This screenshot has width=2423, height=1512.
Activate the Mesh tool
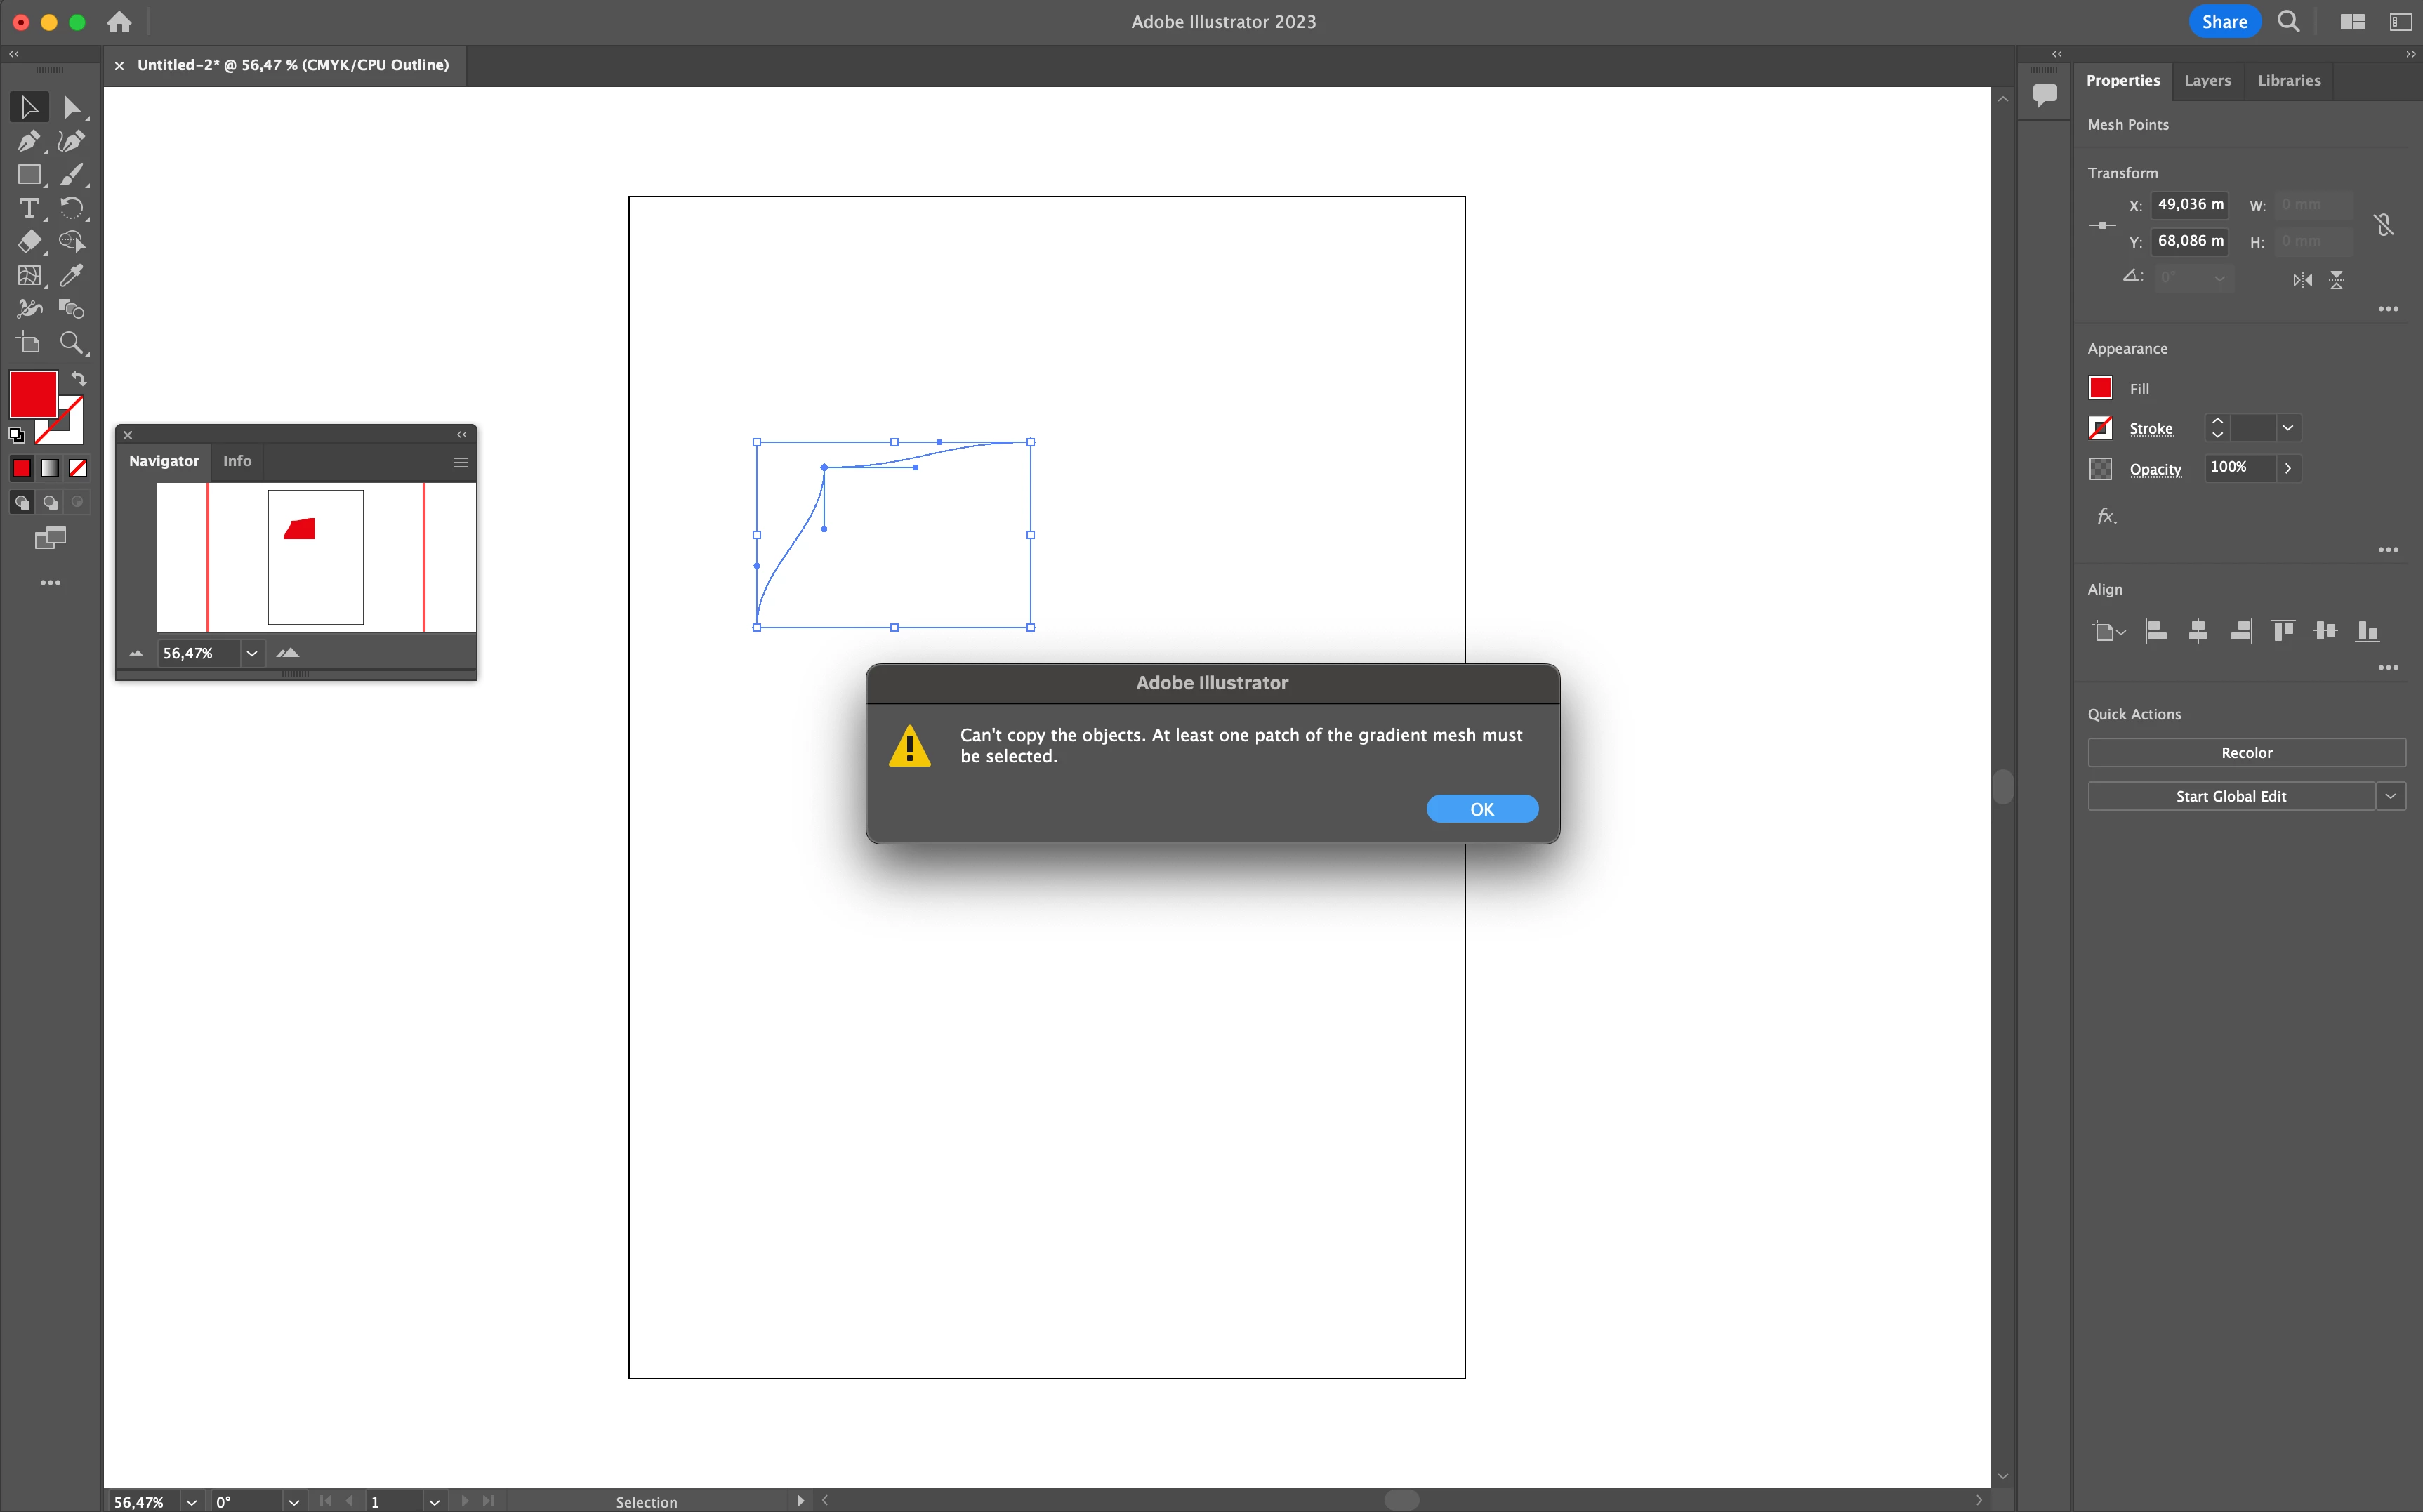(29, 275)
